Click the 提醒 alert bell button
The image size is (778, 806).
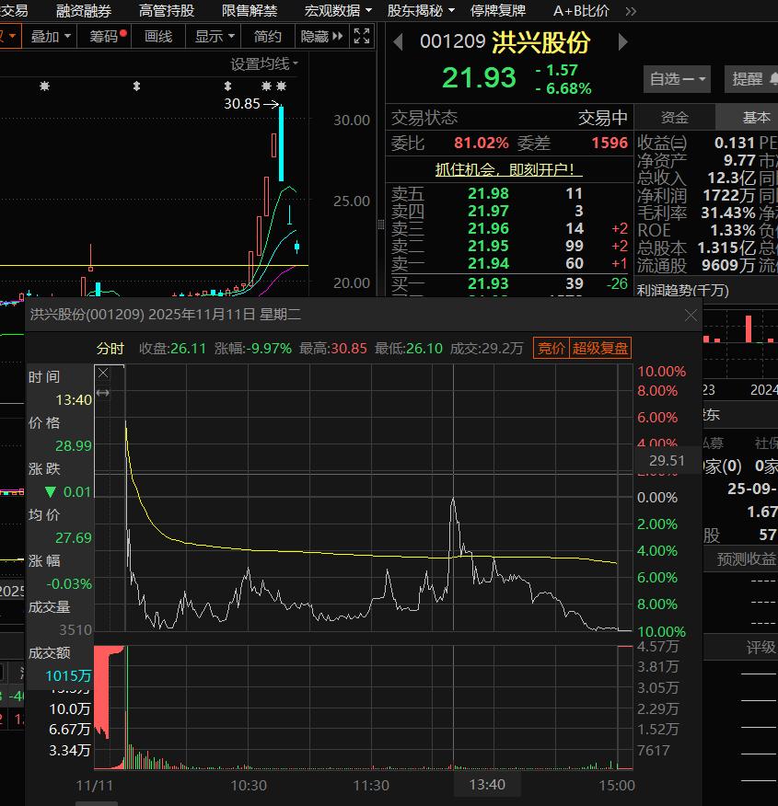pos(751,78)
